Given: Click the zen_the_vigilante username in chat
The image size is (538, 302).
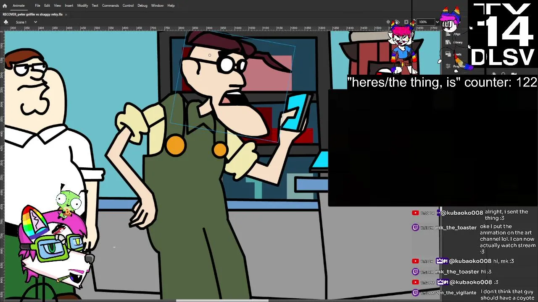Looking at the screenshot, I should pos(456,293).
